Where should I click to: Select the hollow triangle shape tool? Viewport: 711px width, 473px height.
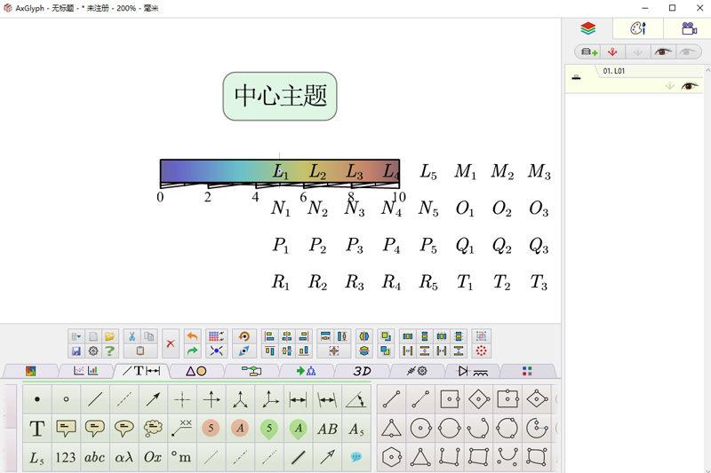click(391, 430)
